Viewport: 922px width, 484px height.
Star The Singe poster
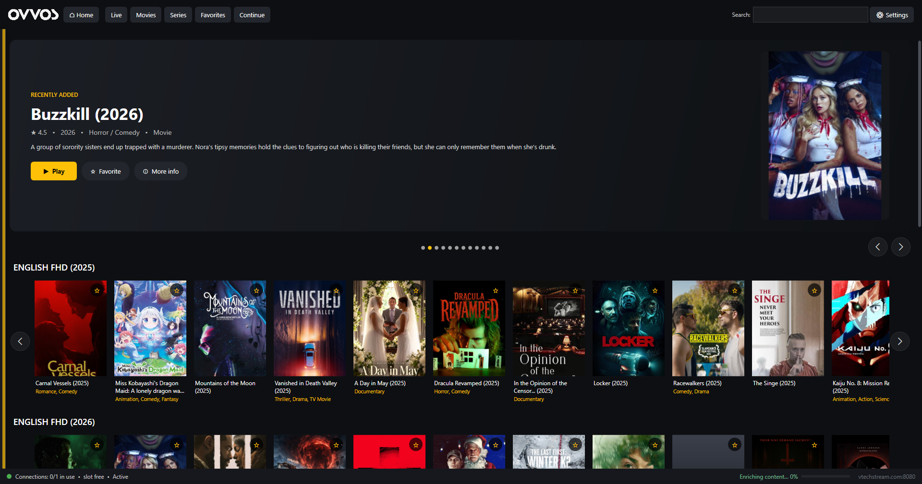pyautogui.click(x=814, y=291)
